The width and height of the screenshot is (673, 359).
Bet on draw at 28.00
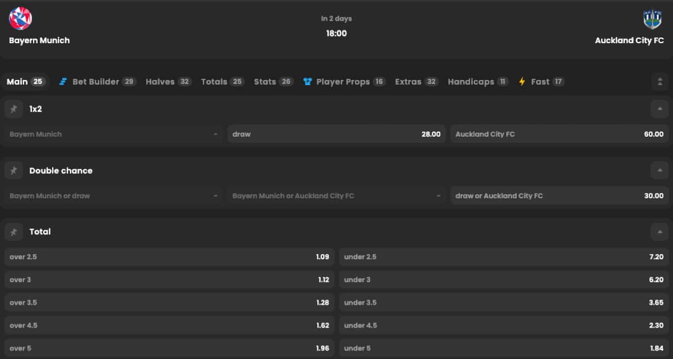336,134
